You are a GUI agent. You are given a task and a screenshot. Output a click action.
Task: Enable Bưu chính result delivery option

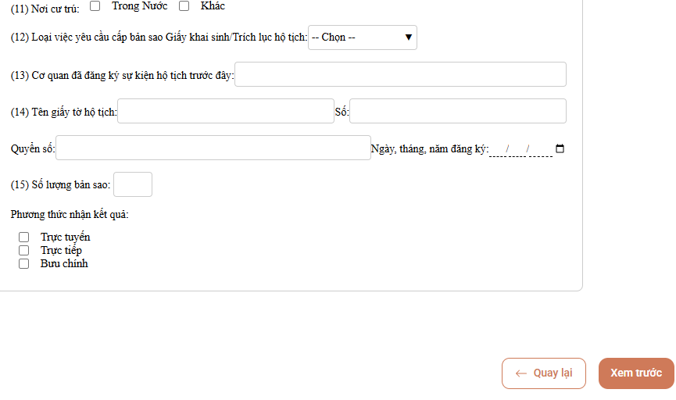23,264
